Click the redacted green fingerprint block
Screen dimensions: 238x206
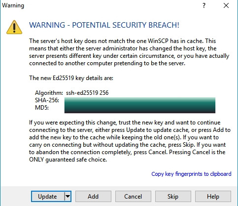[140, 105]
